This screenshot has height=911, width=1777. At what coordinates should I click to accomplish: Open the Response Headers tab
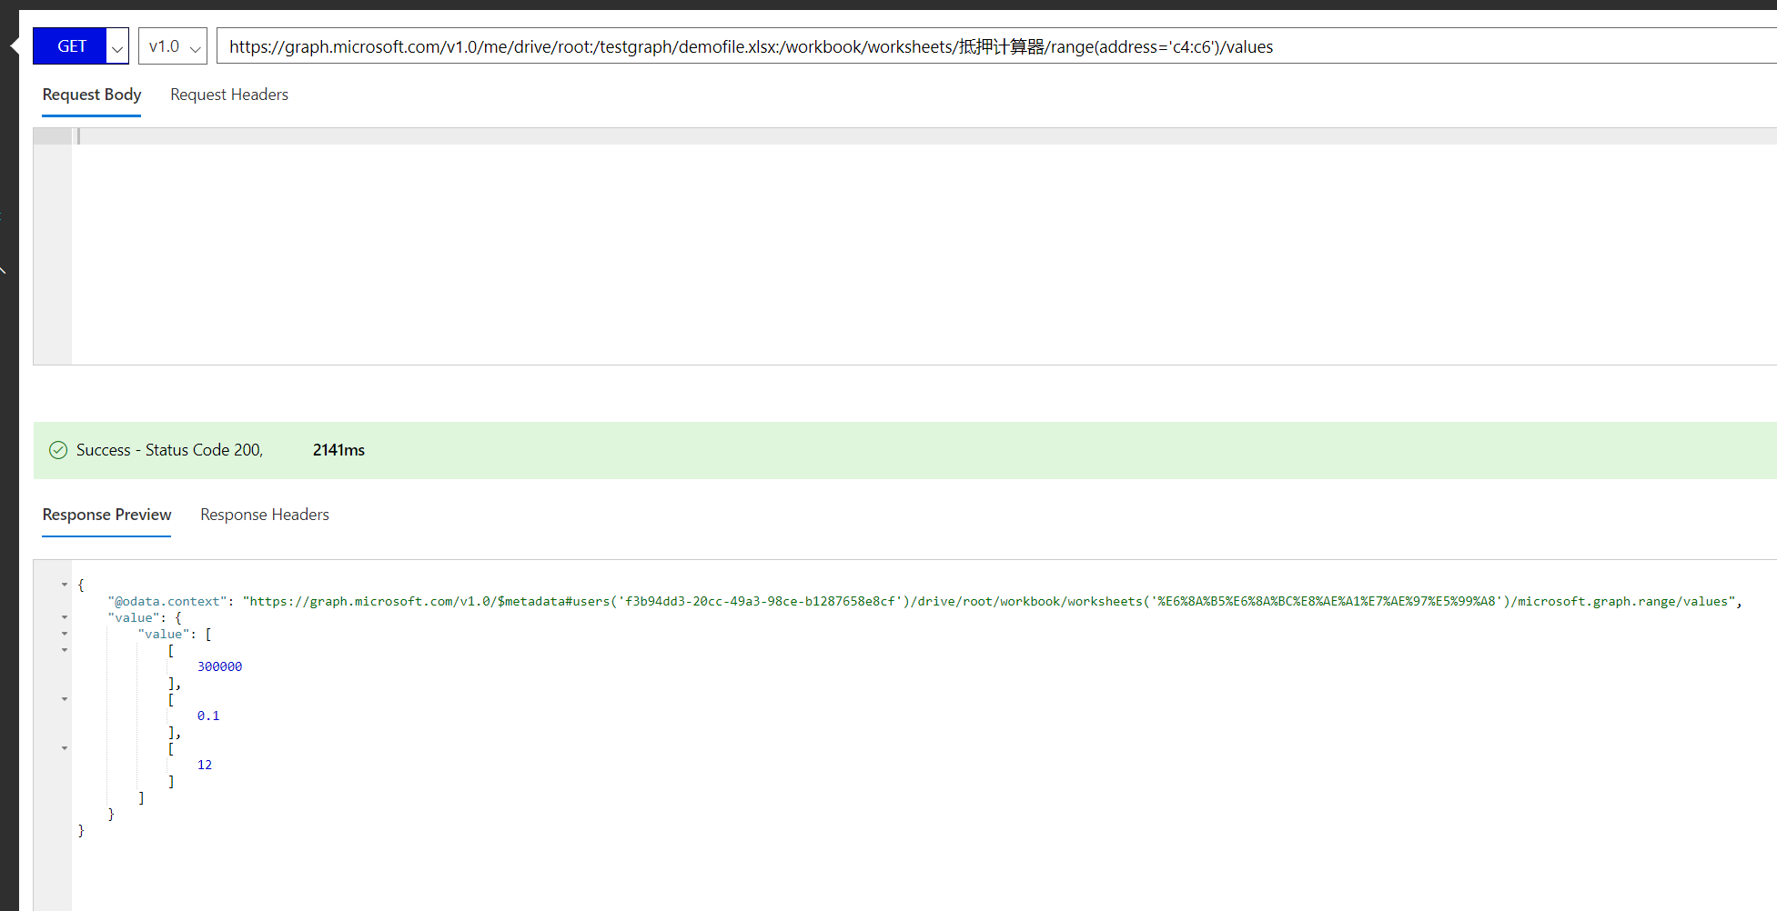[x=265, y=515]
